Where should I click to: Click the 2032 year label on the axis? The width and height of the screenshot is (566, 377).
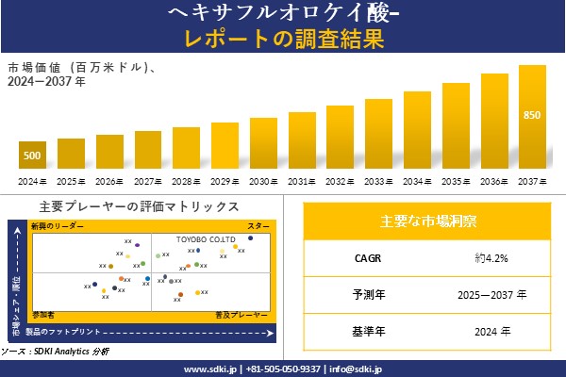(341, 181)
